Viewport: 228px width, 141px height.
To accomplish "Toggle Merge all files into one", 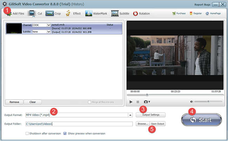I will [90, 102].
